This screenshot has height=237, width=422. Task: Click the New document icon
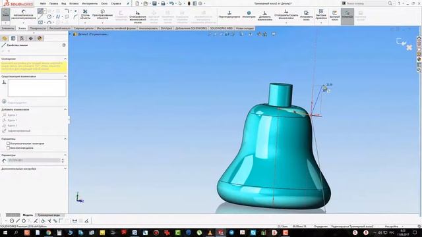tap(137, 3)
